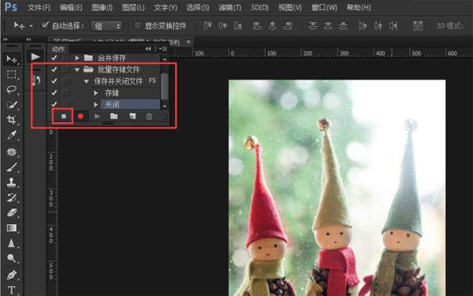Activate the Type text tool
The height and width of the screenshot is (296, 473).
coord(12,290)
